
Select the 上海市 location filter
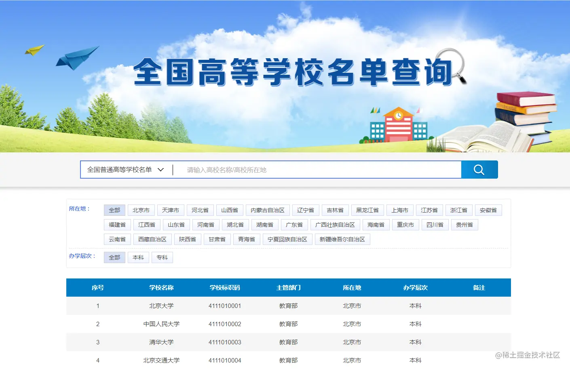pos(400,210)
